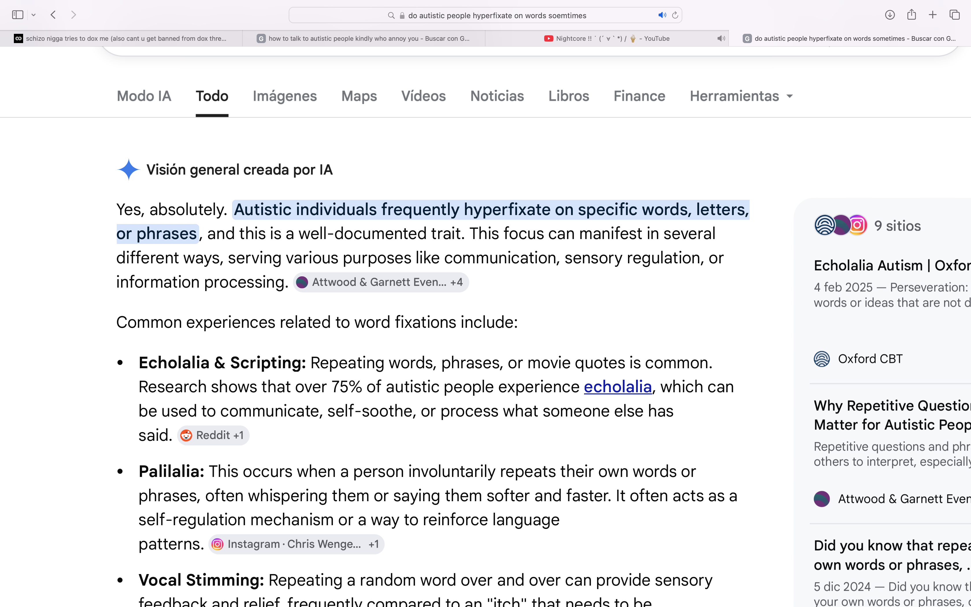Mute the Nightcore YouTube tab speaker
971x607 pixels.
pyautogui.click(x=721, y=38)
